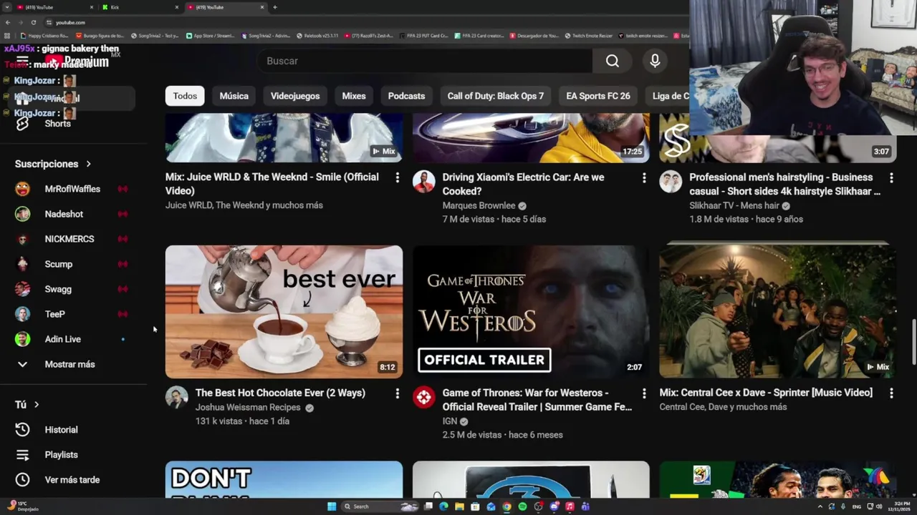Open hot chocolate video thumbnail
This screenshot has height=515, width=917.
[284, 312]
